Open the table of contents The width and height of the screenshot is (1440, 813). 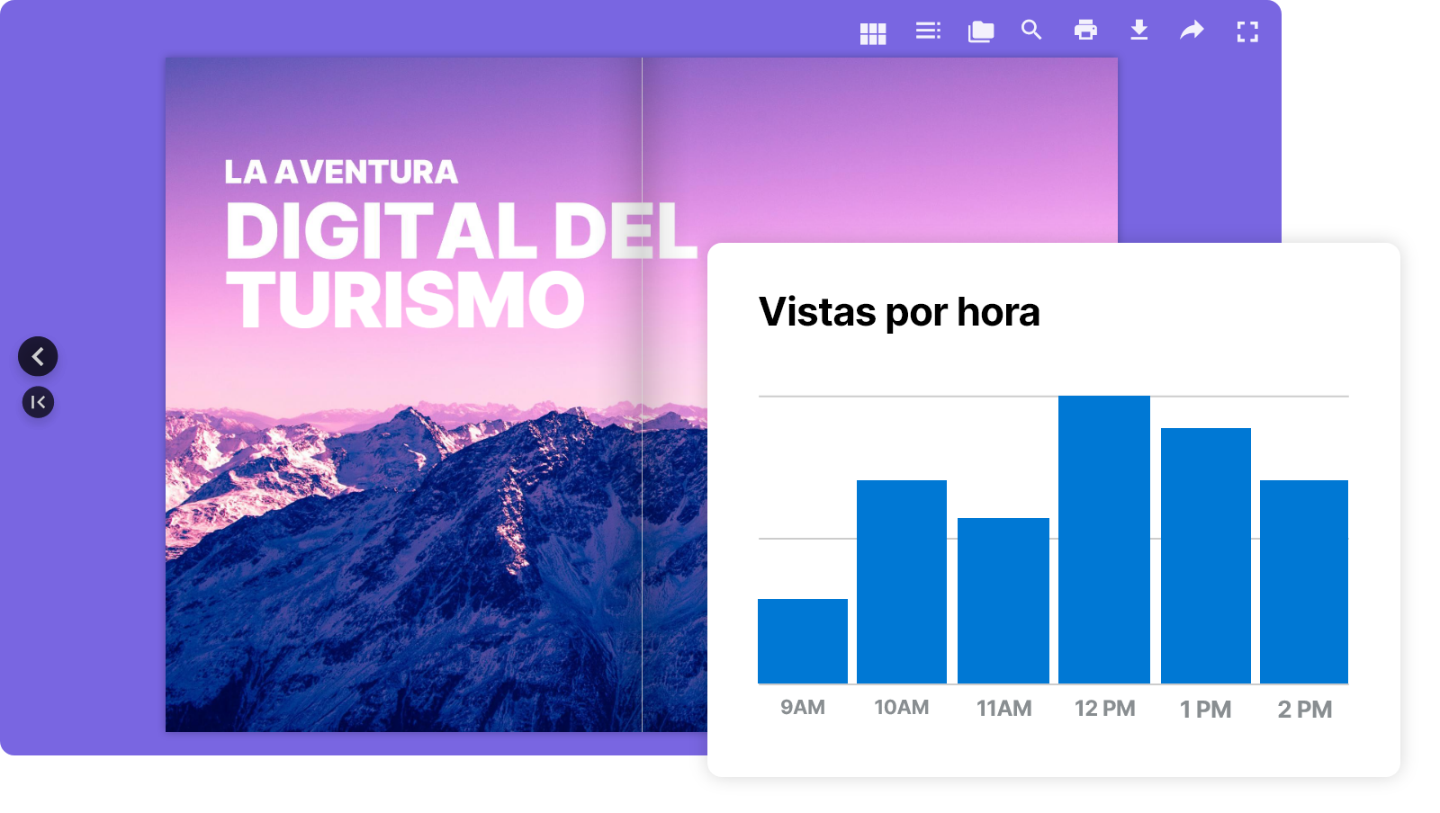[x=926, y=31]
